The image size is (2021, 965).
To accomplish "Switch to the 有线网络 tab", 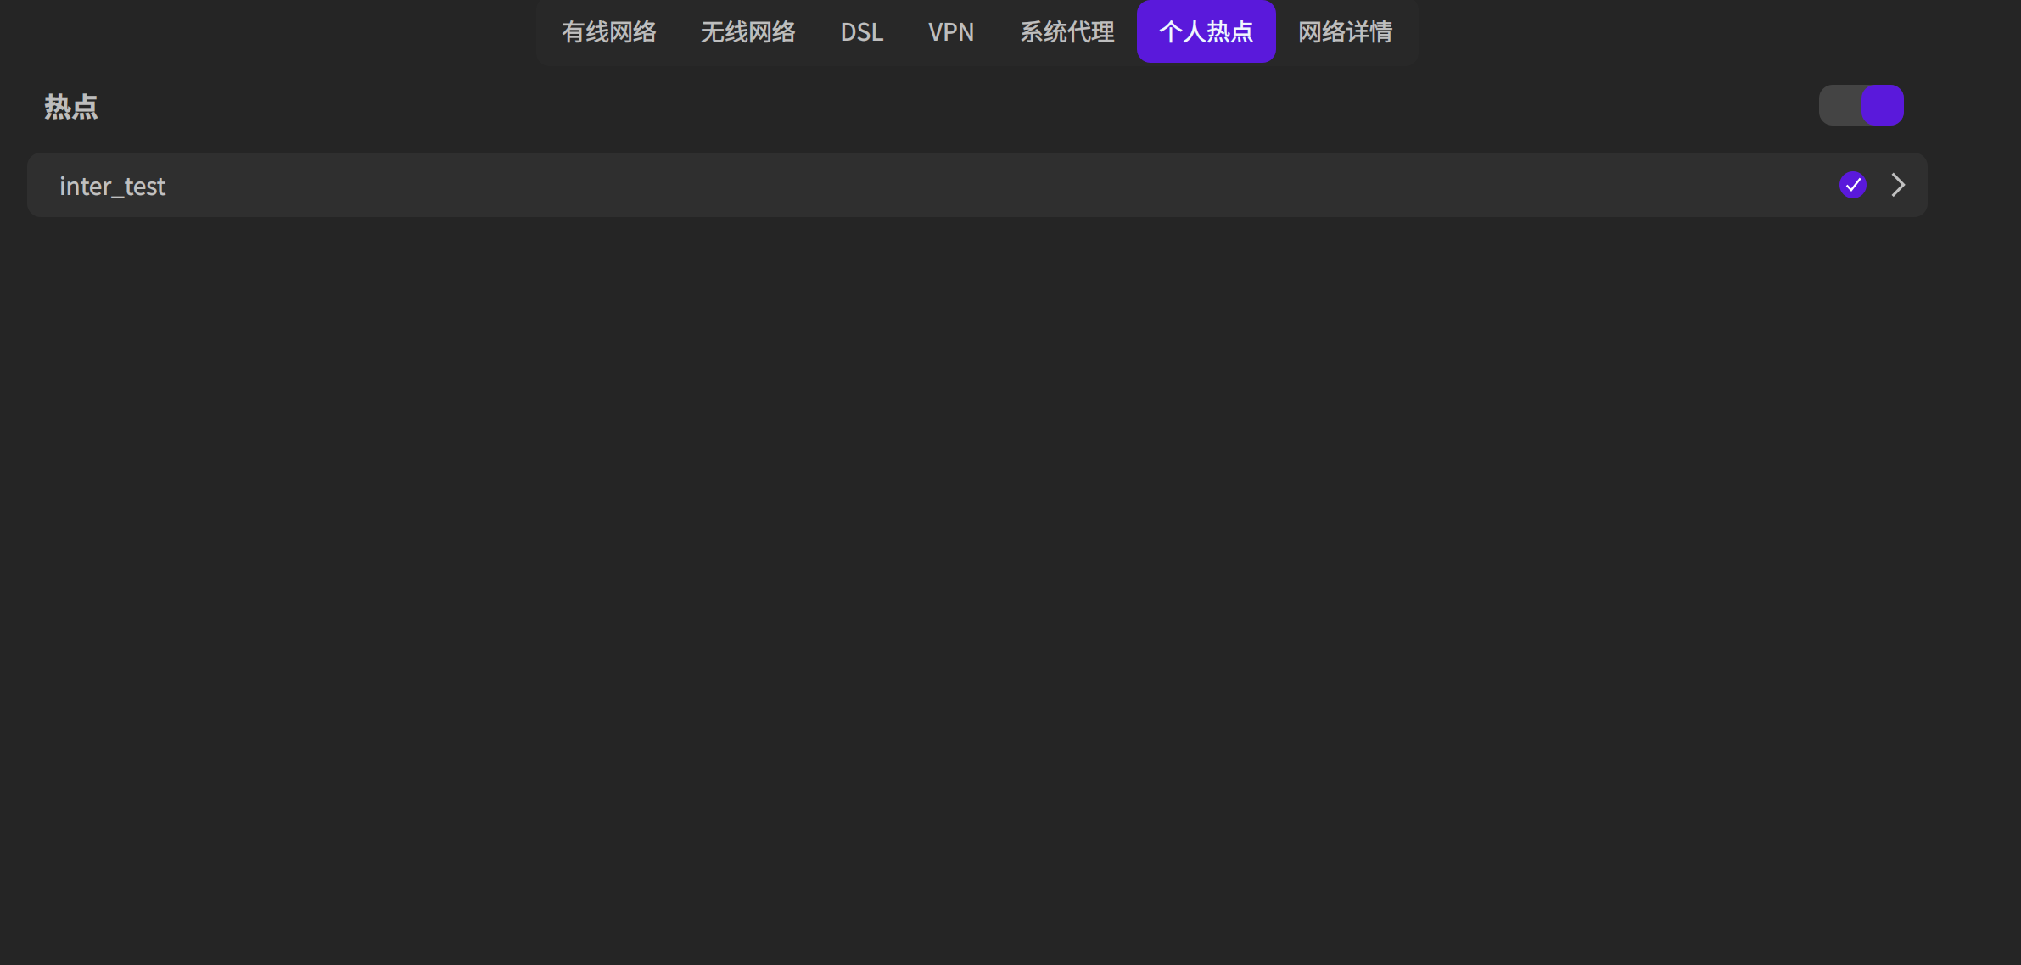I will point(608,32).
